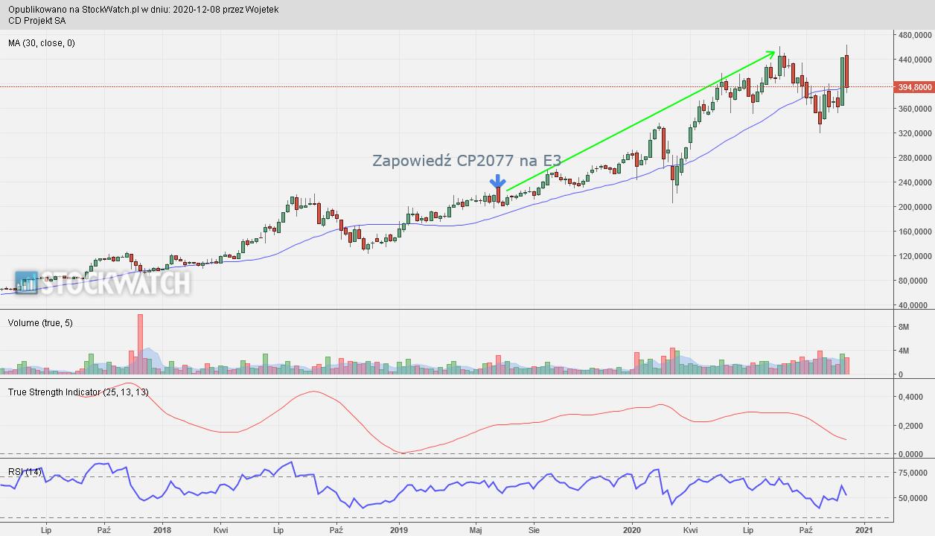Click the 2019 label on the time axis
This screenshot has height=536, width=935.
click(x=399, y=530)
